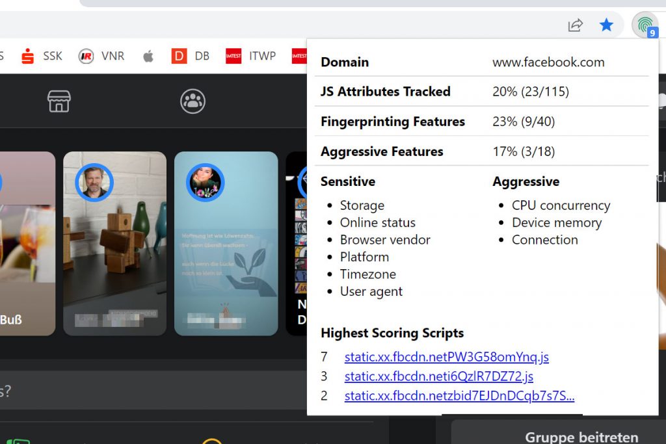Click the Timezone list item

[368, 274]
